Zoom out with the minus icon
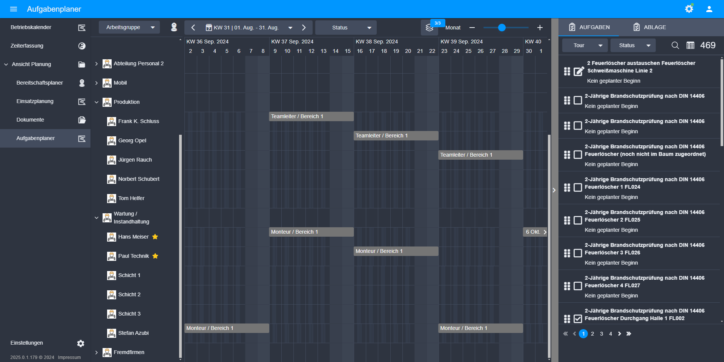 point(472,28)
